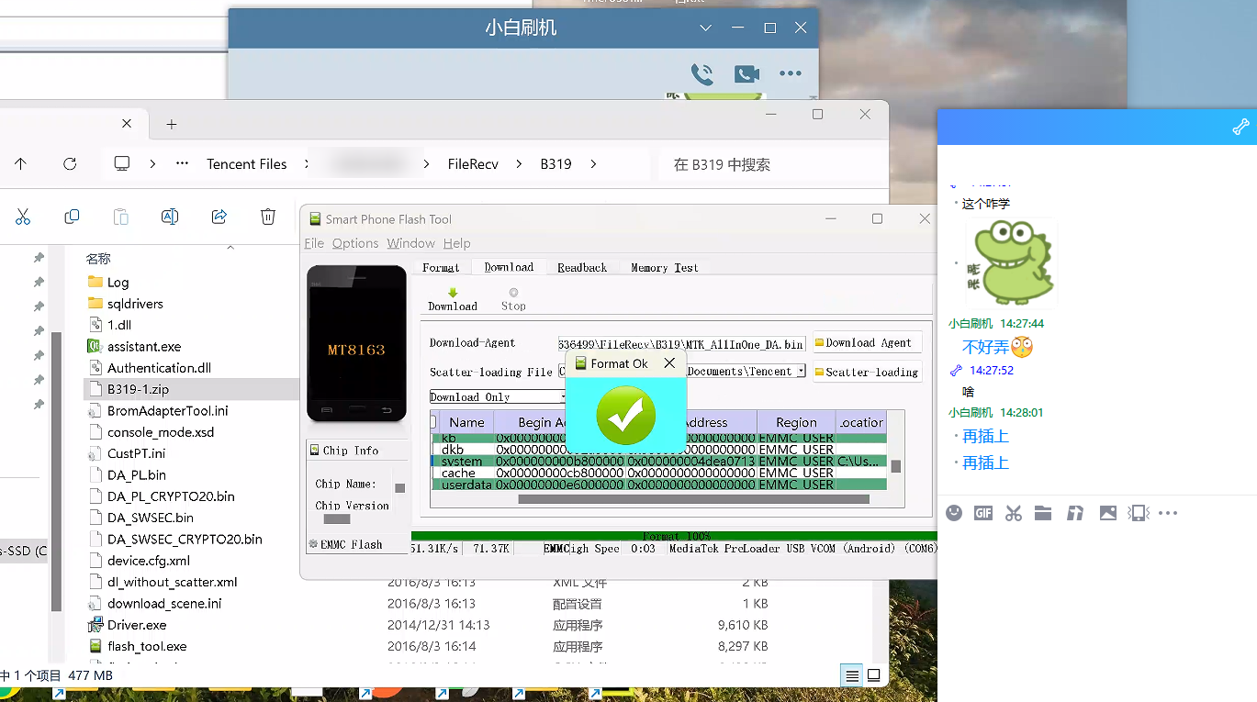Open a new Explorer tab

pyautogui.click(x=171, y=124)
